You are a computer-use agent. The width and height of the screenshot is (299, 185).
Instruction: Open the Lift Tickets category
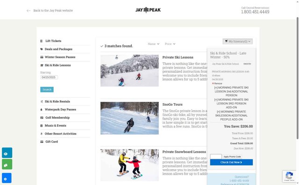point(53,41)
